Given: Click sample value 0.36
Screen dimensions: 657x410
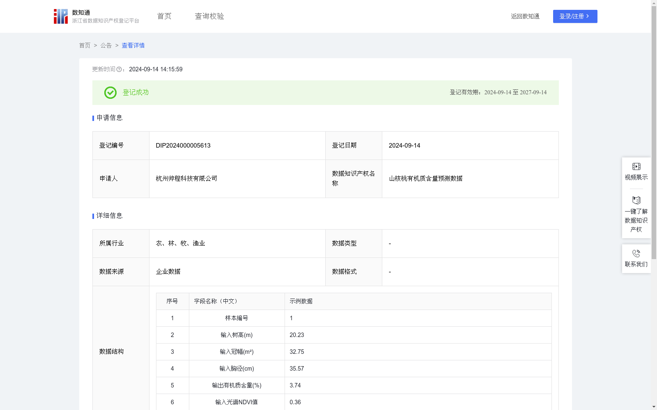Looking at the screenshot, I should pyautogui.click(x=295, y=402).
